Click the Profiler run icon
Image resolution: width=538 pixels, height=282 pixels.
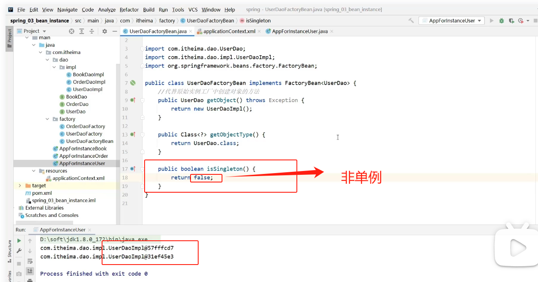point(521,20)
